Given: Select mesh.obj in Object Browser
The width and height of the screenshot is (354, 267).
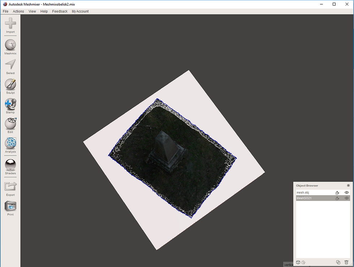Looking at the screenshot, I should point(323,193).
